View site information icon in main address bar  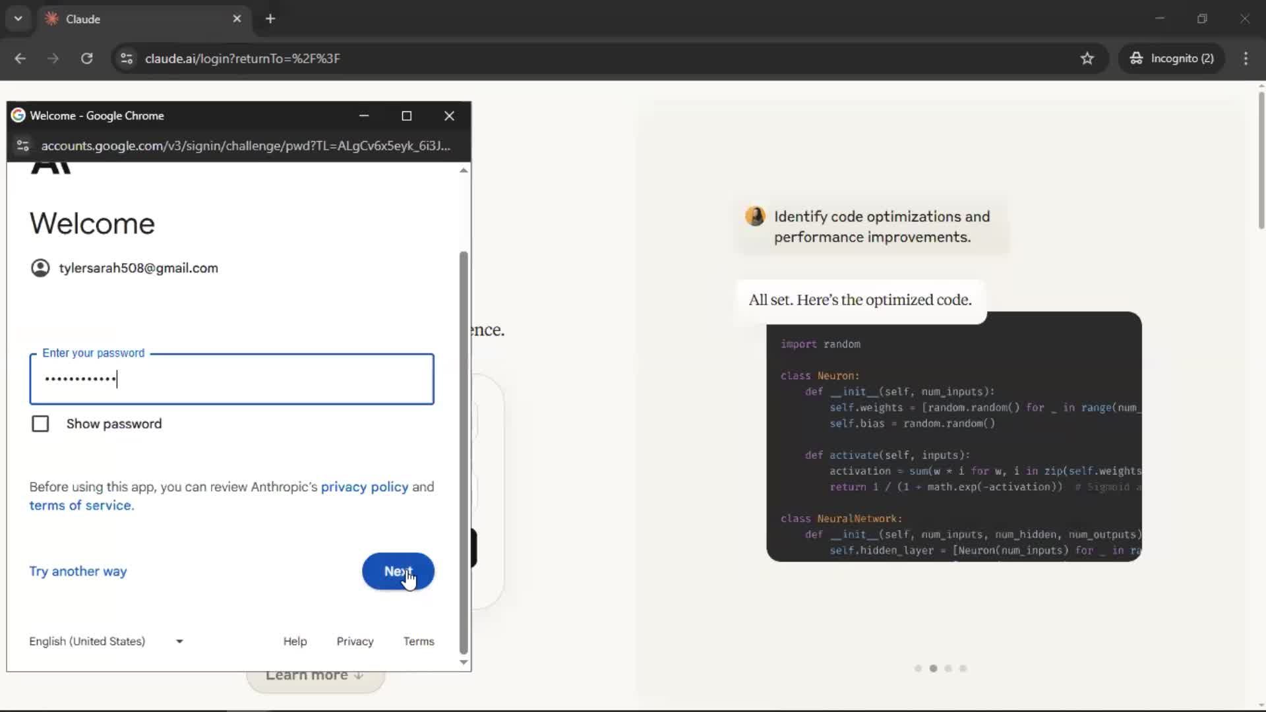click(127, 58)
